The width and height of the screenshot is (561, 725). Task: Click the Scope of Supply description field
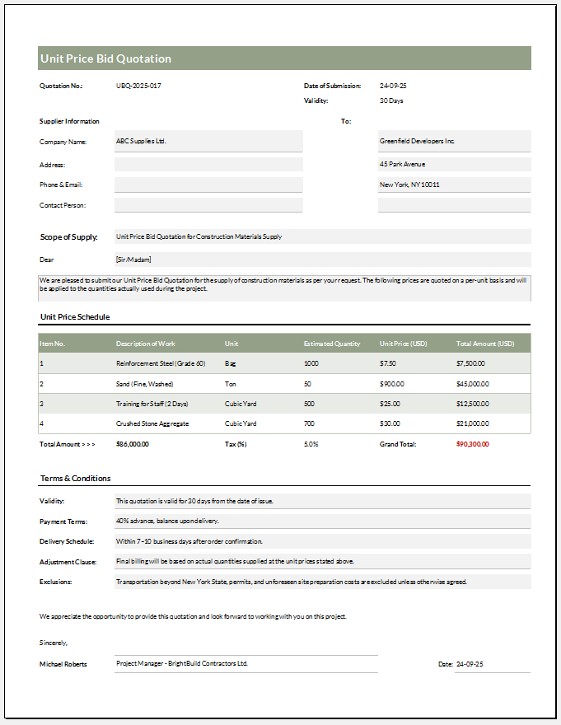tap(322, 236)
